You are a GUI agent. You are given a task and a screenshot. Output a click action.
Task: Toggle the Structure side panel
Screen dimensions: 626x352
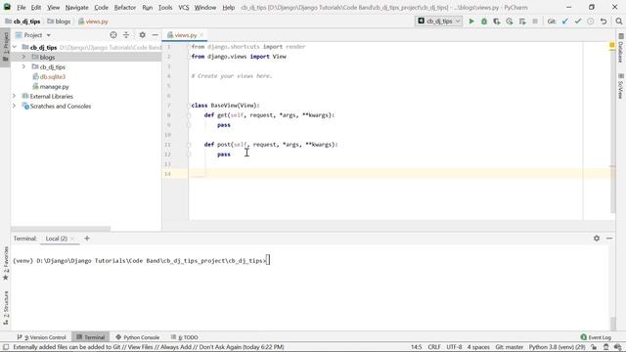[x=5, y=308]
